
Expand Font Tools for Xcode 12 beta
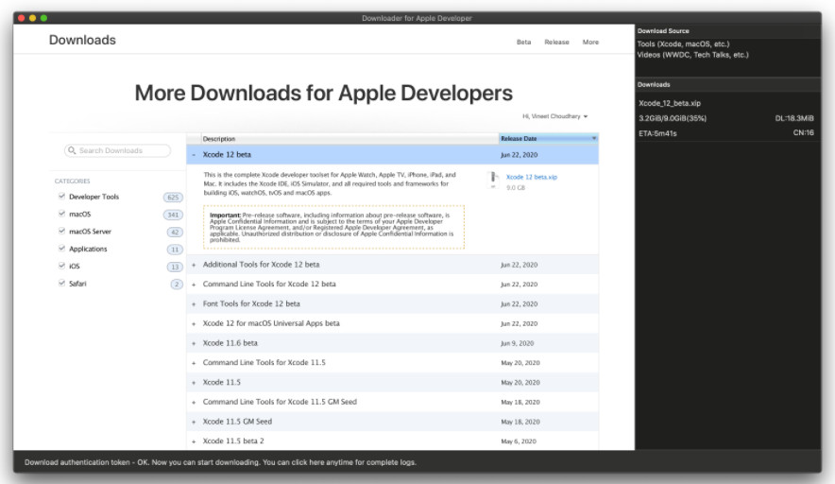tap(194, 304)
